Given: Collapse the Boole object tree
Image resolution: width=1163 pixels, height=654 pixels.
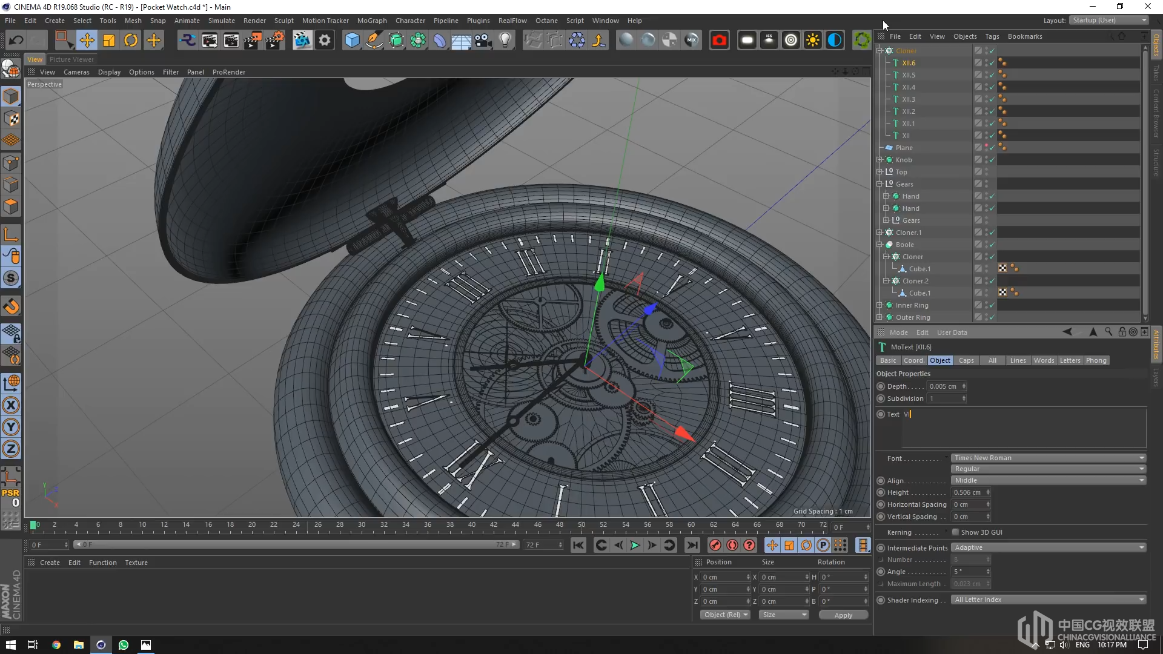Looking at the screenshot, I should coord(880,245).
